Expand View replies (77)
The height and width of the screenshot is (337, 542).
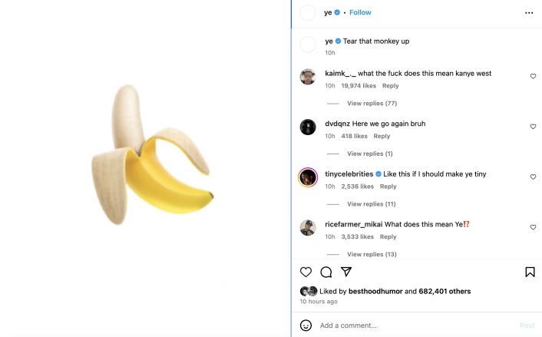point(372,104)
